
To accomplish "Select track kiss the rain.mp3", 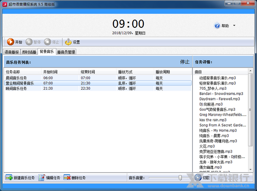I will point(213,120).
